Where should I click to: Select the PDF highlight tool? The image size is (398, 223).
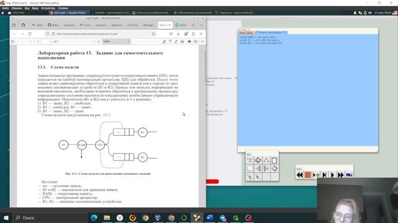(164, 42)
